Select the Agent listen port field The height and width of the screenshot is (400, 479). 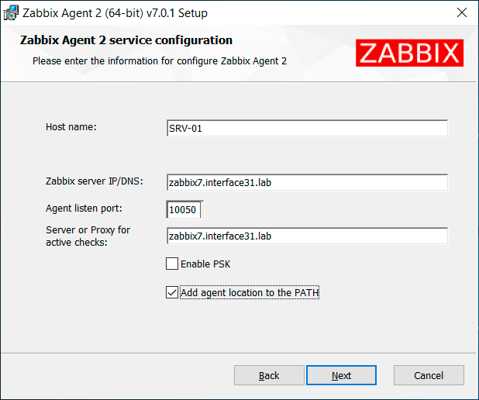pos(184,209)
